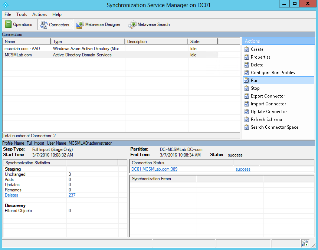Viewport: 318px width, 250px height.
Task: Choose the Search Connector Space action
Action: pos(275,127)
